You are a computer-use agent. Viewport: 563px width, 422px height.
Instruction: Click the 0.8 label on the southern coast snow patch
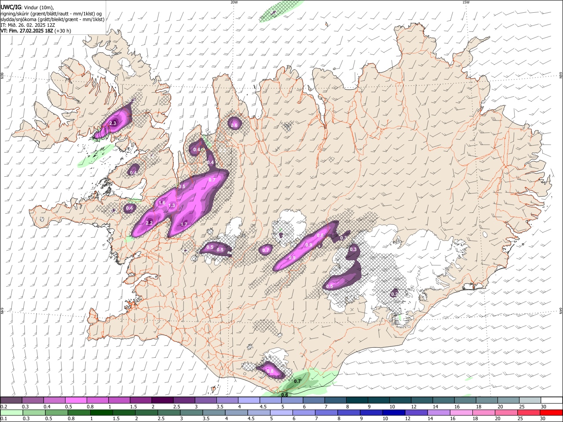270,371
